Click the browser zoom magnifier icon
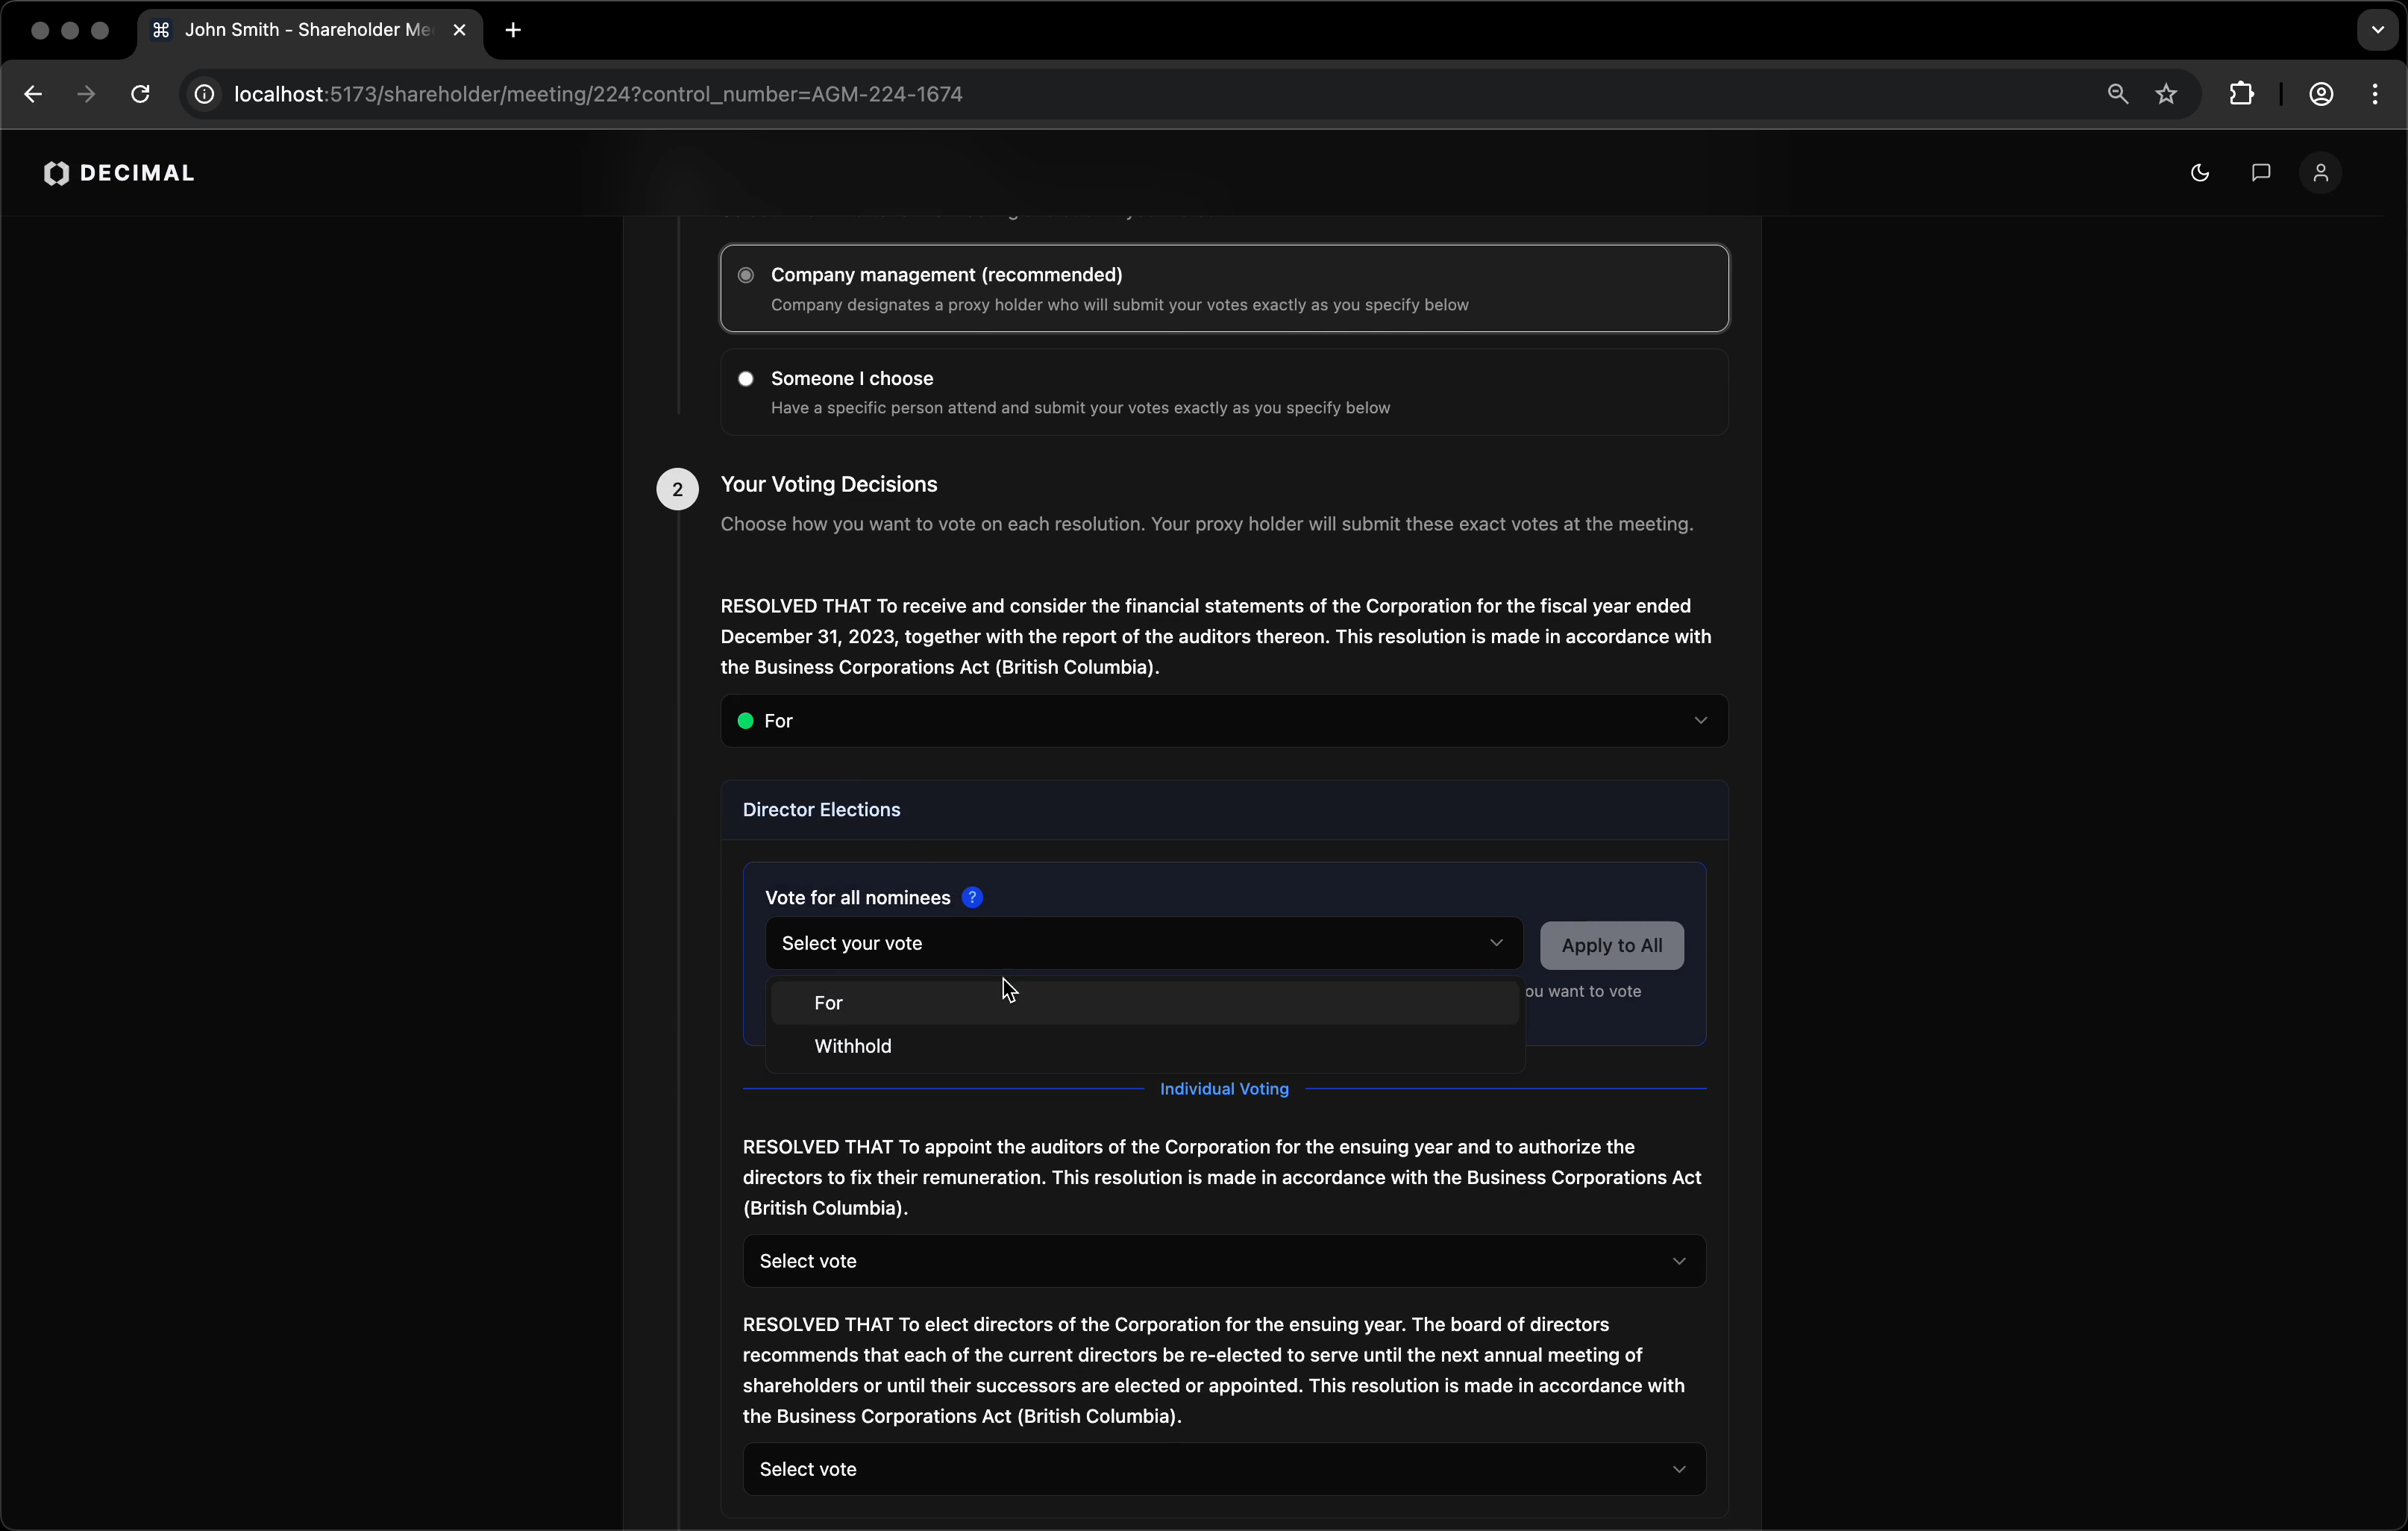The height and width of the screenshot is (1531, 2408). click(x=2117, y=94)
